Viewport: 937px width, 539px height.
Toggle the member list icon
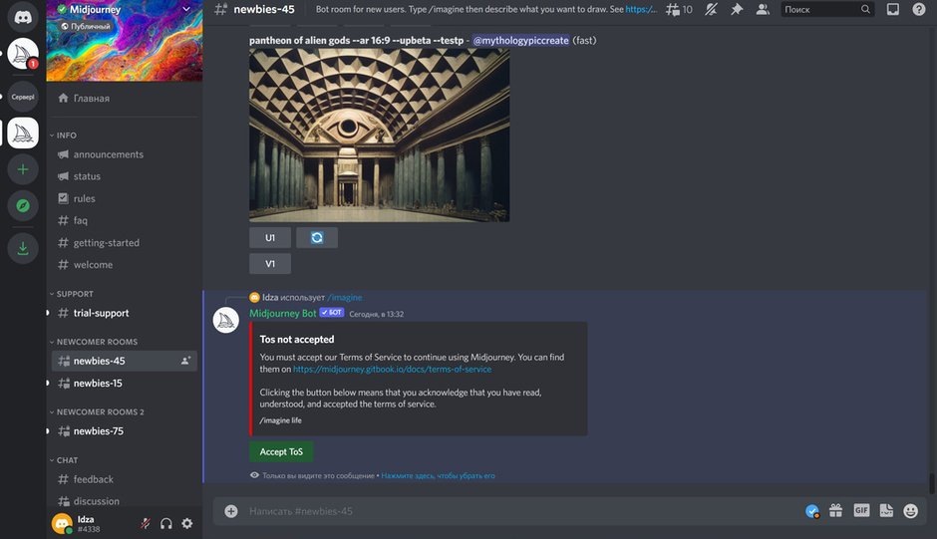pyautogui.click(x=763, y=10)
